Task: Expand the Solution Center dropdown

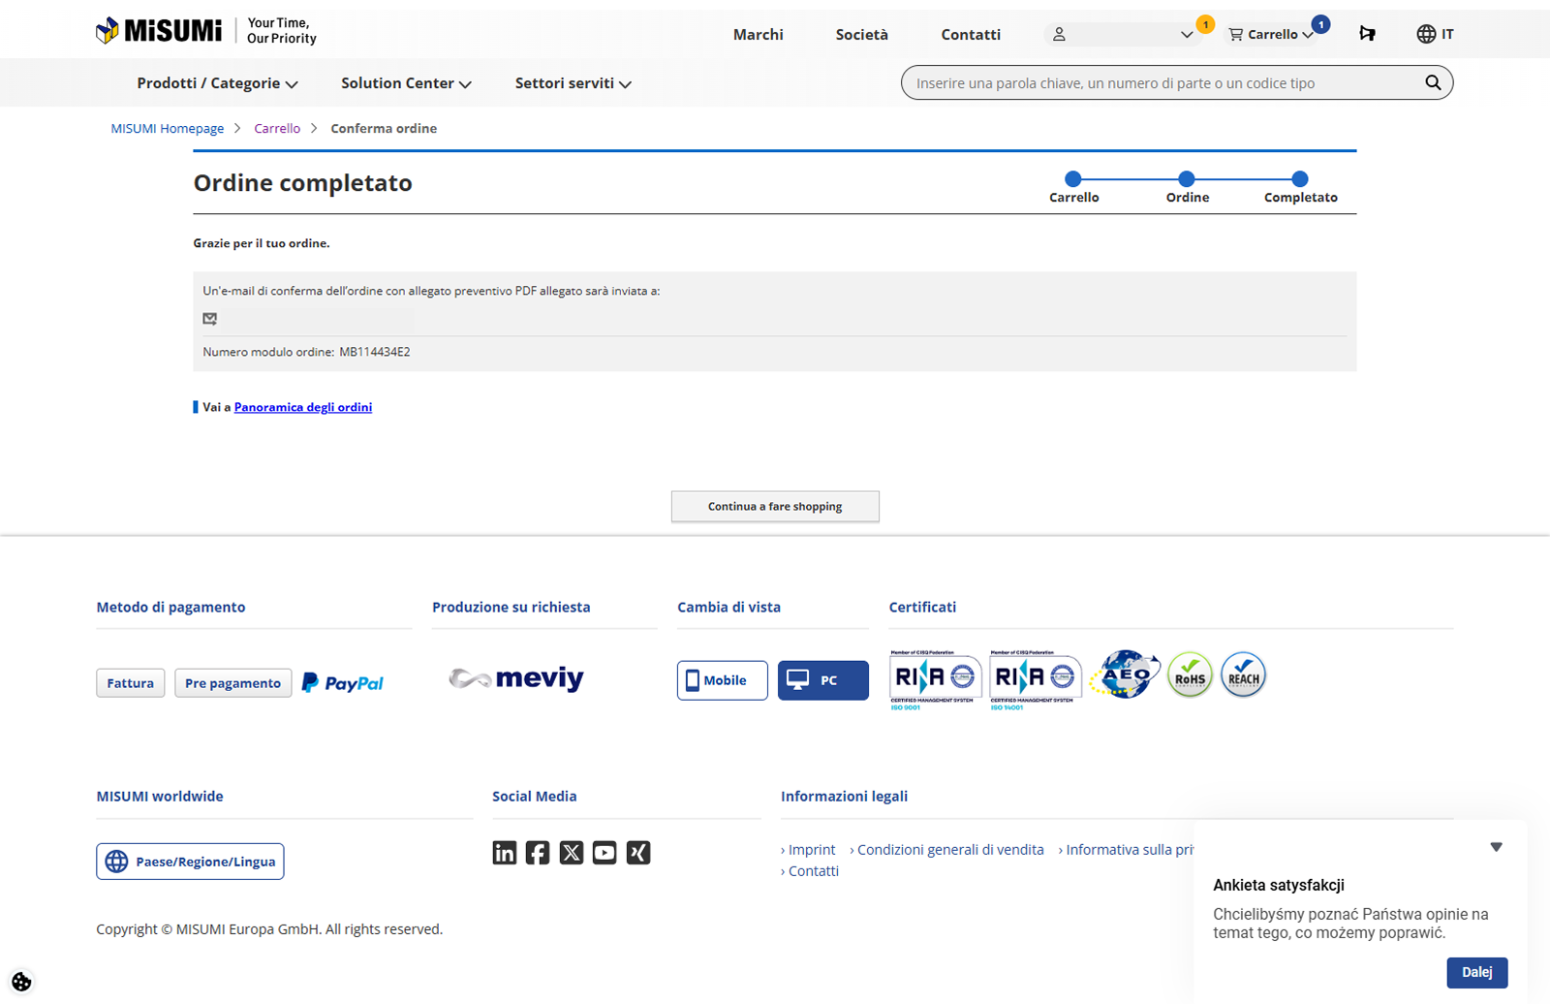Action: point(406,83)
